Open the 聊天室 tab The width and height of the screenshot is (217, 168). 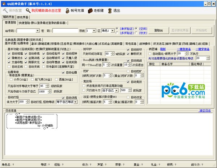pos(177,44)
